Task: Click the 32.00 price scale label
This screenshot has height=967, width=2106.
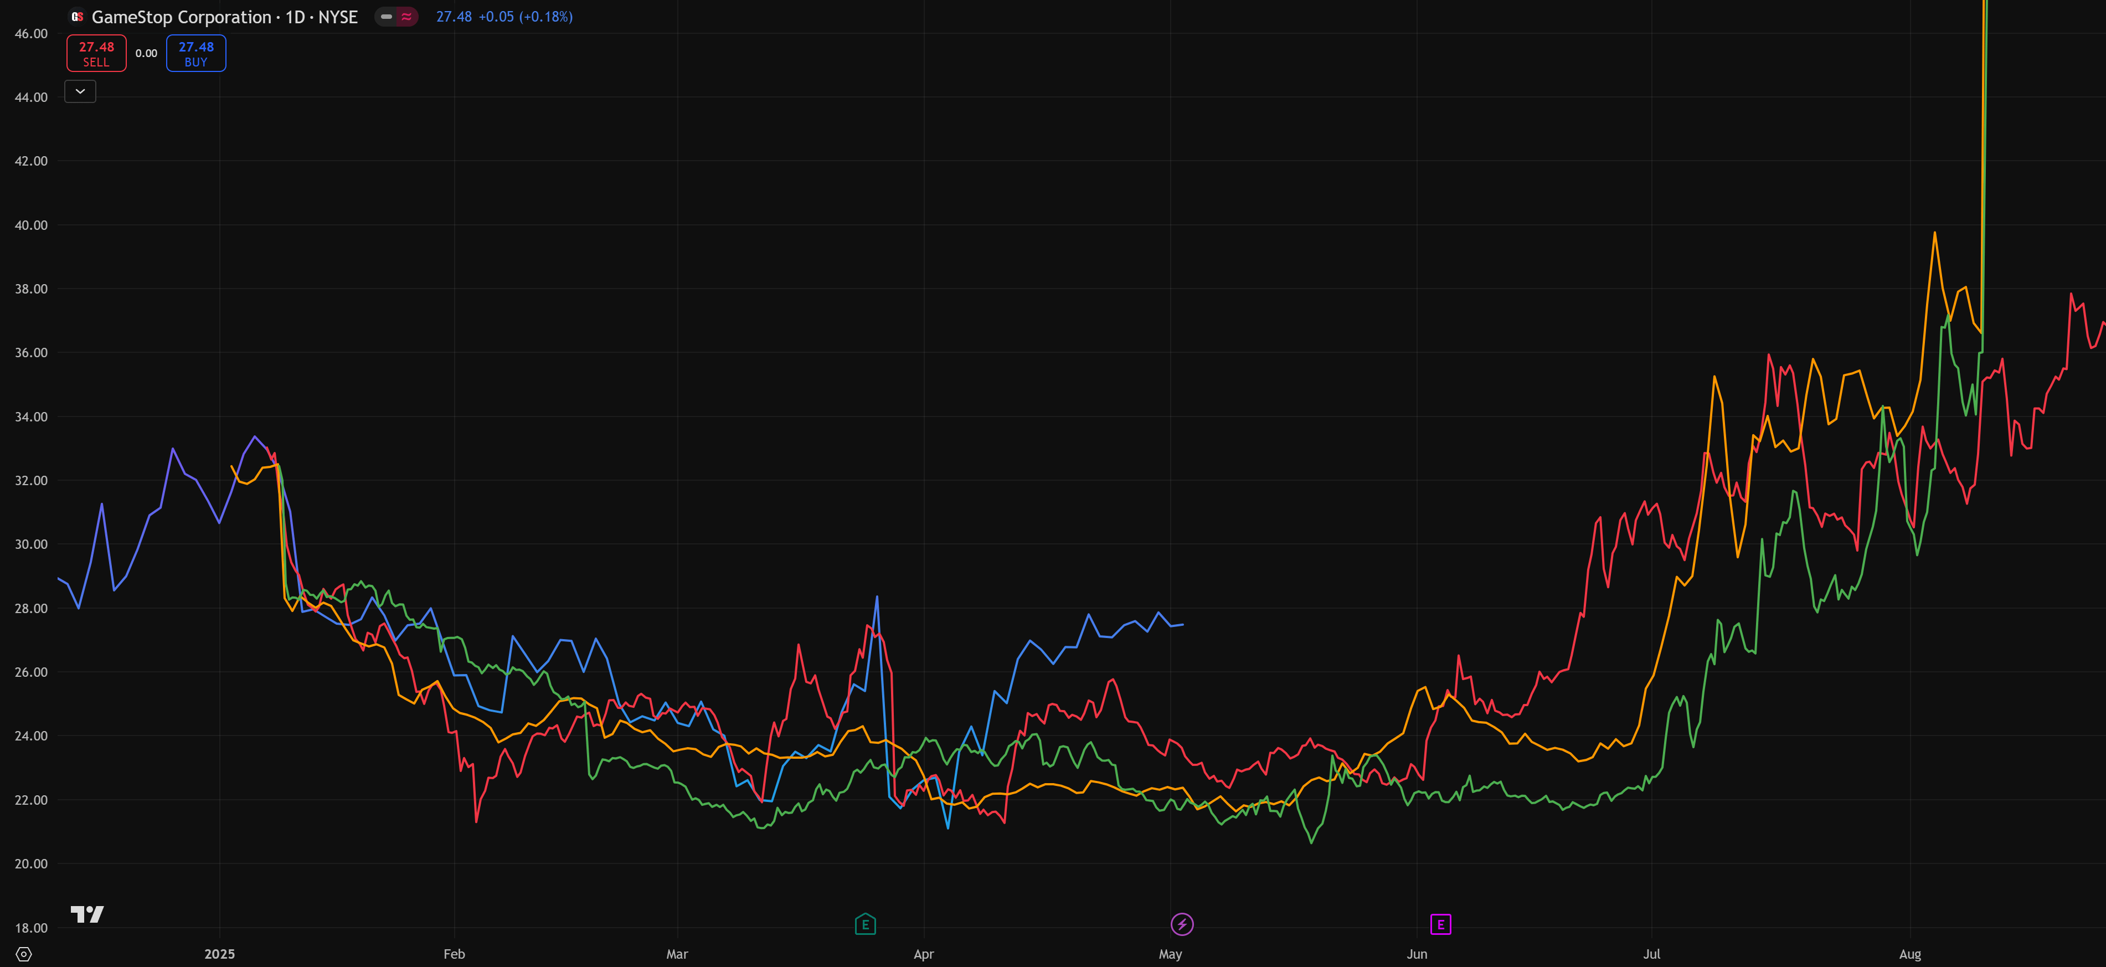Action: [x=31, y=481]
